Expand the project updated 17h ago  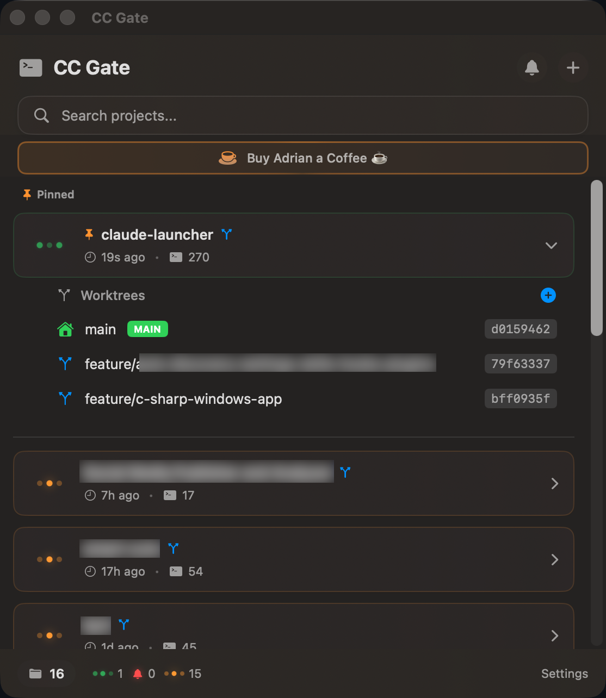(554, 559)
